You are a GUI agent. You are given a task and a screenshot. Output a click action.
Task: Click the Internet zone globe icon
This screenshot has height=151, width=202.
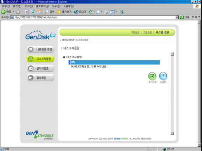[x=165, y=149]
